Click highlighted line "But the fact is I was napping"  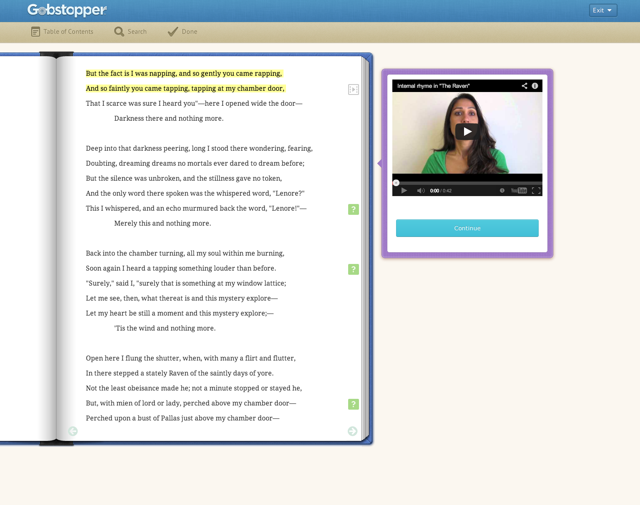tap(184, 74)
